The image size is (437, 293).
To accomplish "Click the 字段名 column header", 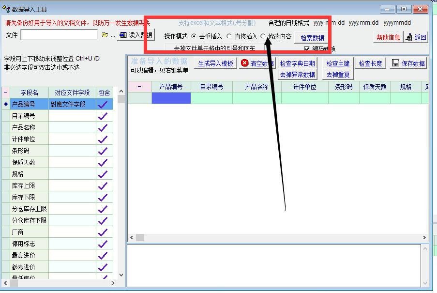I will click(x=30, y=93).
